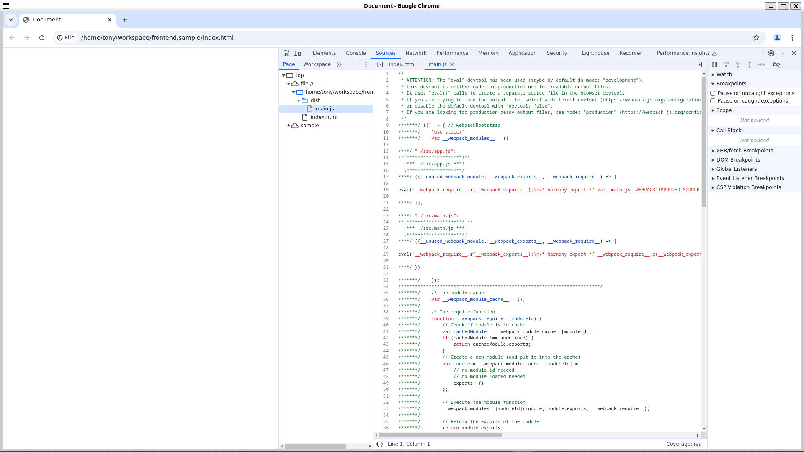This screenshot has height=452, width=804.
Task: Collapse the top frame tree node
Action: (283, 75)
